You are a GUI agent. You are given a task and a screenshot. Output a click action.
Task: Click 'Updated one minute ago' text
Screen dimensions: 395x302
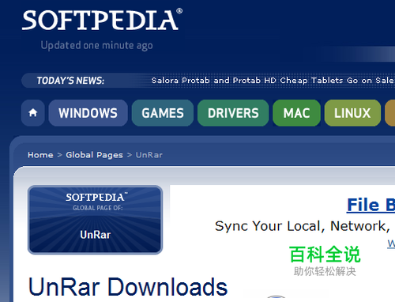pos(96,46)
